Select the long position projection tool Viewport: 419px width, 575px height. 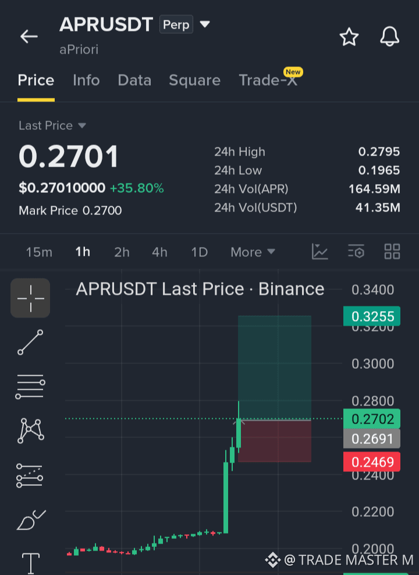(x=30, y=475)
